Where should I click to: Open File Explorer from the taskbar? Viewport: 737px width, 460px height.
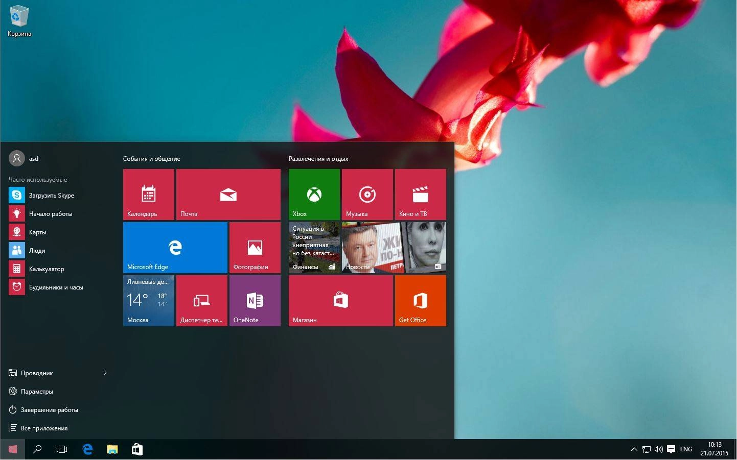point(112,449)
